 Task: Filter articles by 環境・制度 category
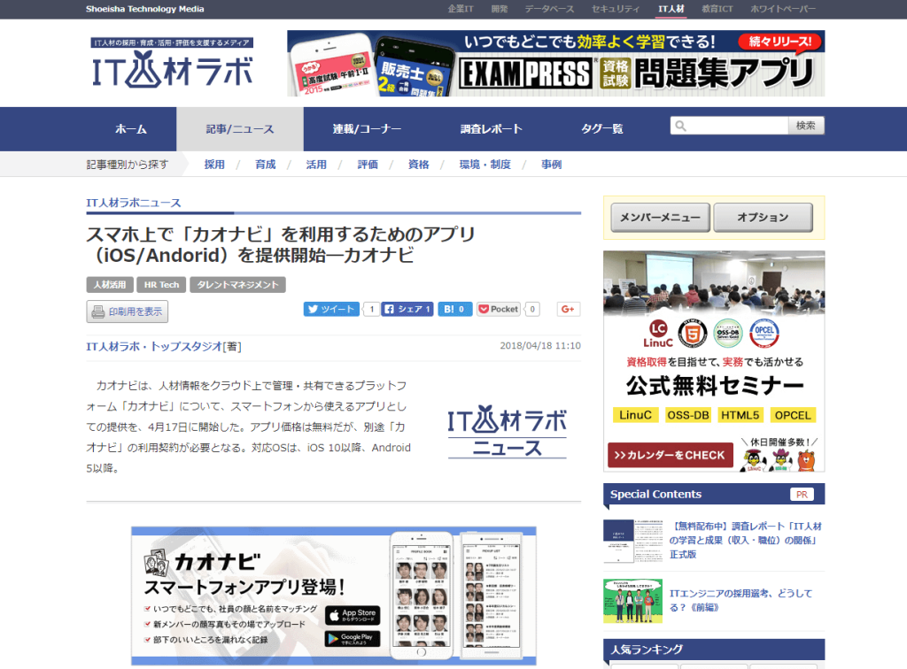pos(485,165)
